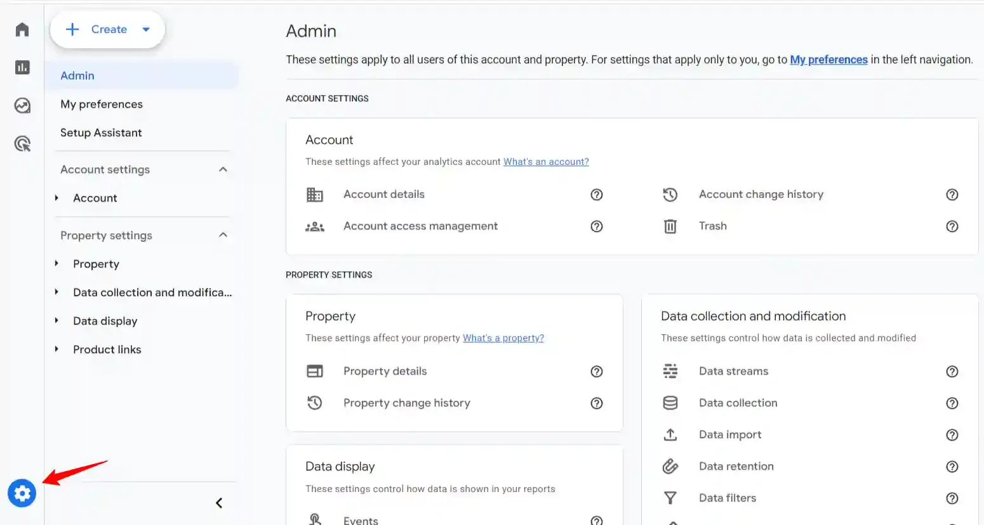Expand the Property tree item
Viewport: 984px width, 525px height.
coord(57,264)
